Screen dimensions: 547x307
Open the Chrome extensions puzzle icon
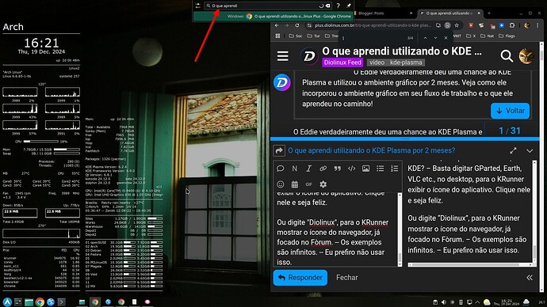[512, 25]
